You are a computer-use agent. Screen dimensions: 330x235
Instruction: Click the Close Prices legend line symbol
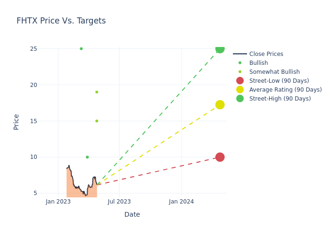pyautogui.click(x=240, y=54)
